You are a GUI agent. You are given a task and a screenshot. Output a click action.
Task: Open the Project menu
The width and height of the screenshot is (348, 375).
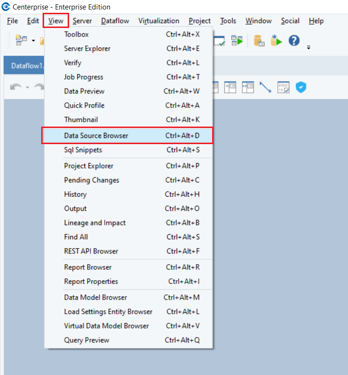200,21
